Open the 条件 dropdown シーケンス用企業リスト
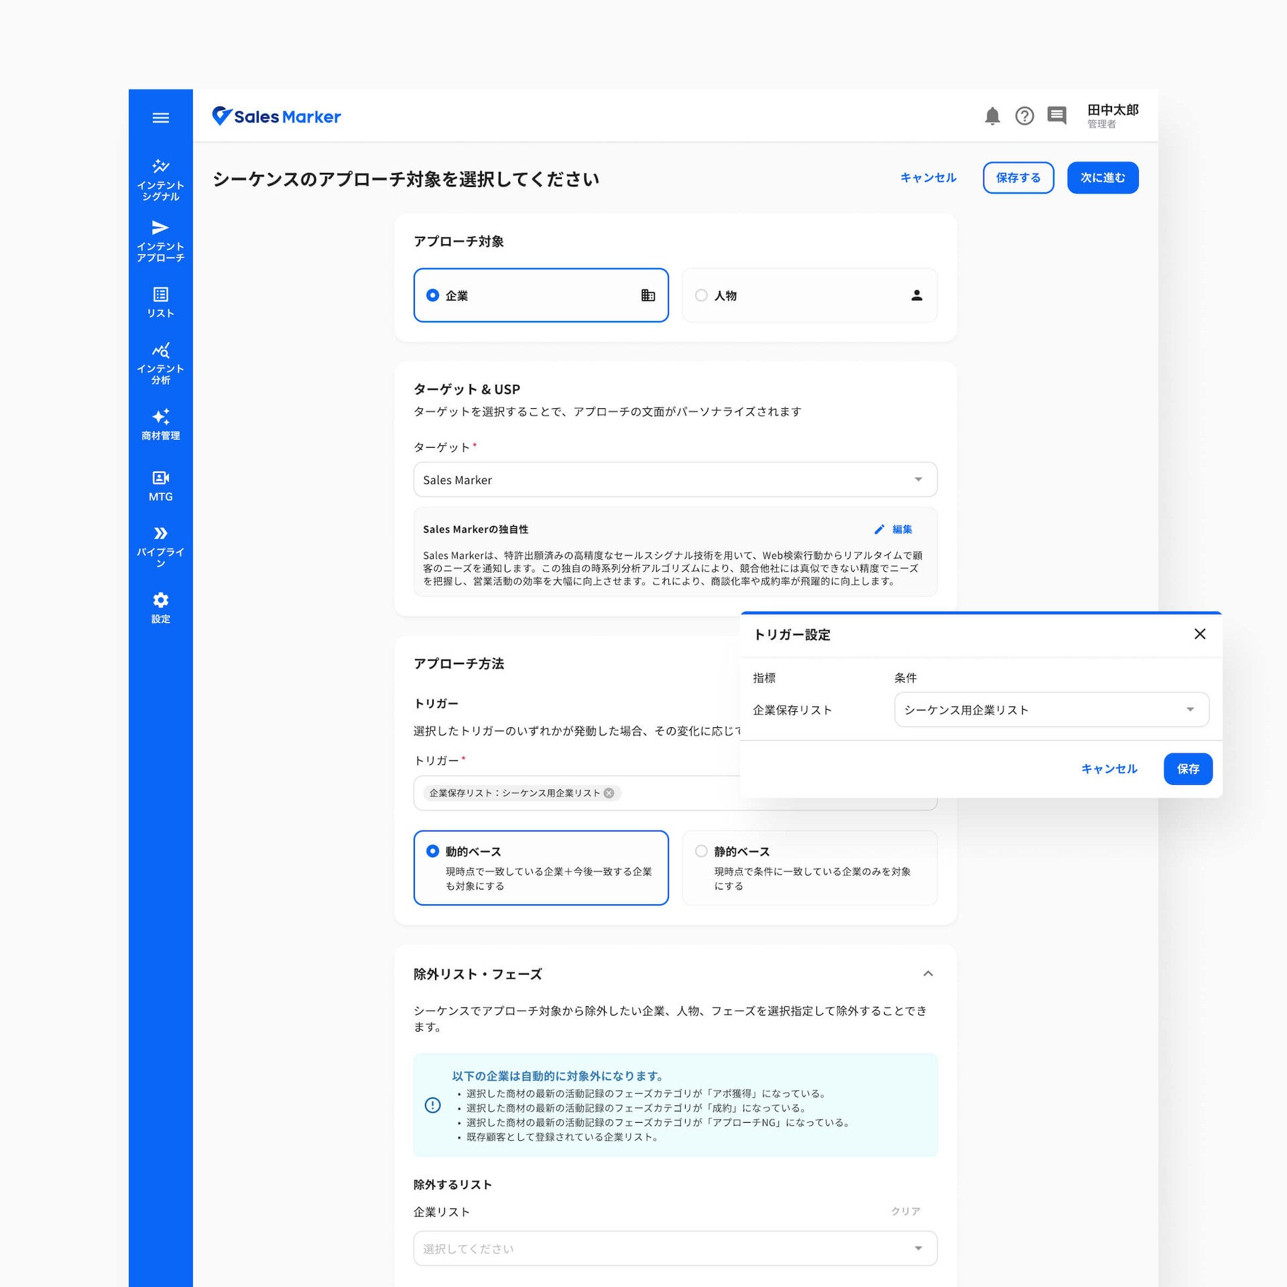1287x1287 pixels. click(x=1051, y=709)
